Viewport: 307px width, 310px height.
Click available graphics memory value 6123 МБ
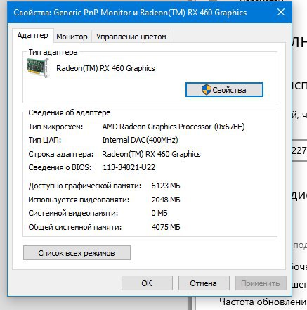pyautogui.click(x=166, y=186)
